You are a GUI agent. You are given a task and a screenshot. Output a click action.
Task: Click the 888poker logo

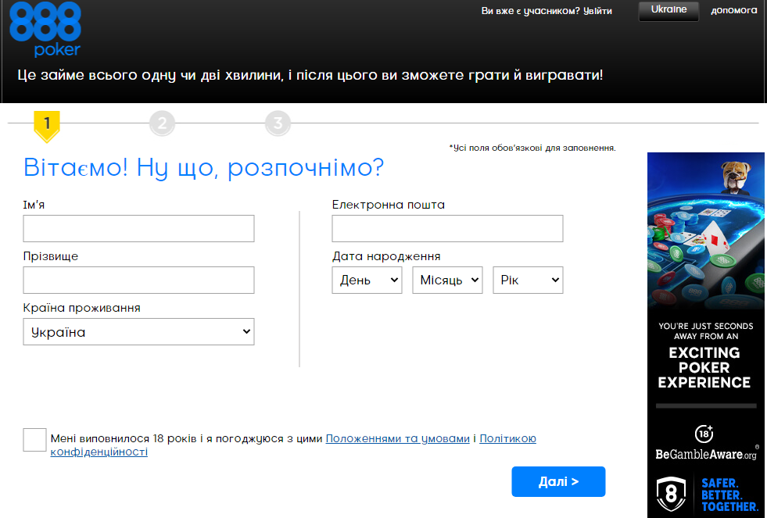coord(45,30)
